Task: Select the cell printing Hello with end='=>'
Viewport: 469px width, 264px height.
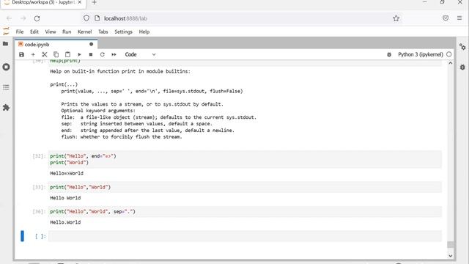Action: (245, 159)
